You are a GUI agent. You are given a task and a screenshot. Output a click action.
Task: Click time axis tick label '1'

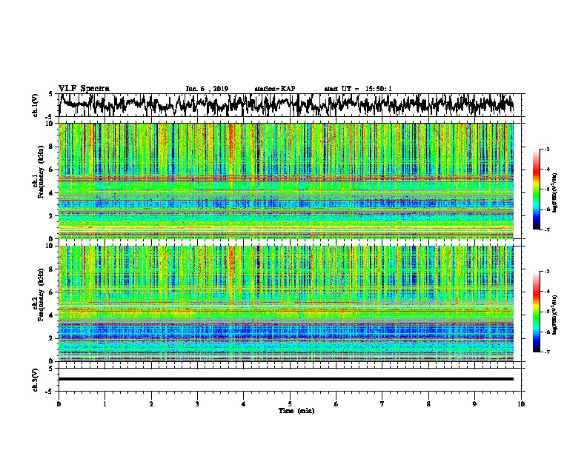(105, 404)
